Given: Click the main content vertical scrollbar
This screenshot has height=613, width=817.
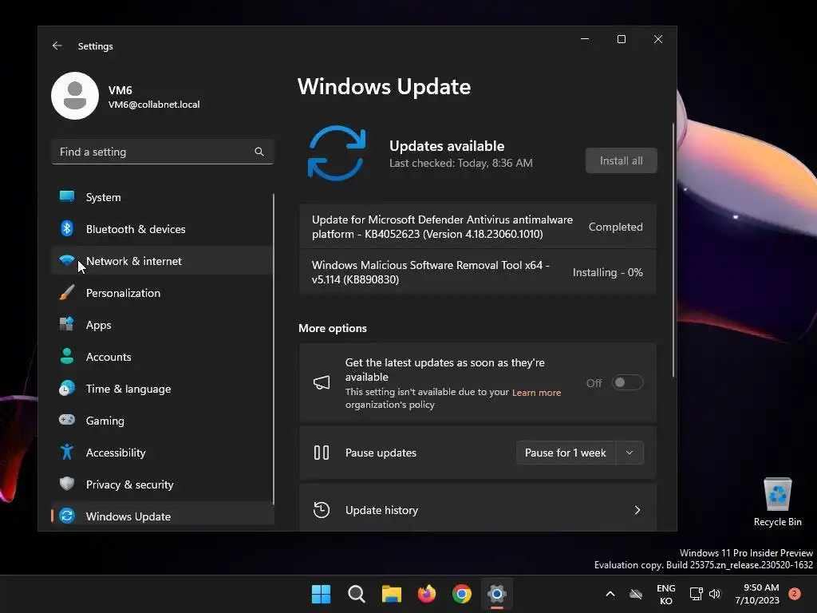Looking at the screenshot, I should point(673,250).
